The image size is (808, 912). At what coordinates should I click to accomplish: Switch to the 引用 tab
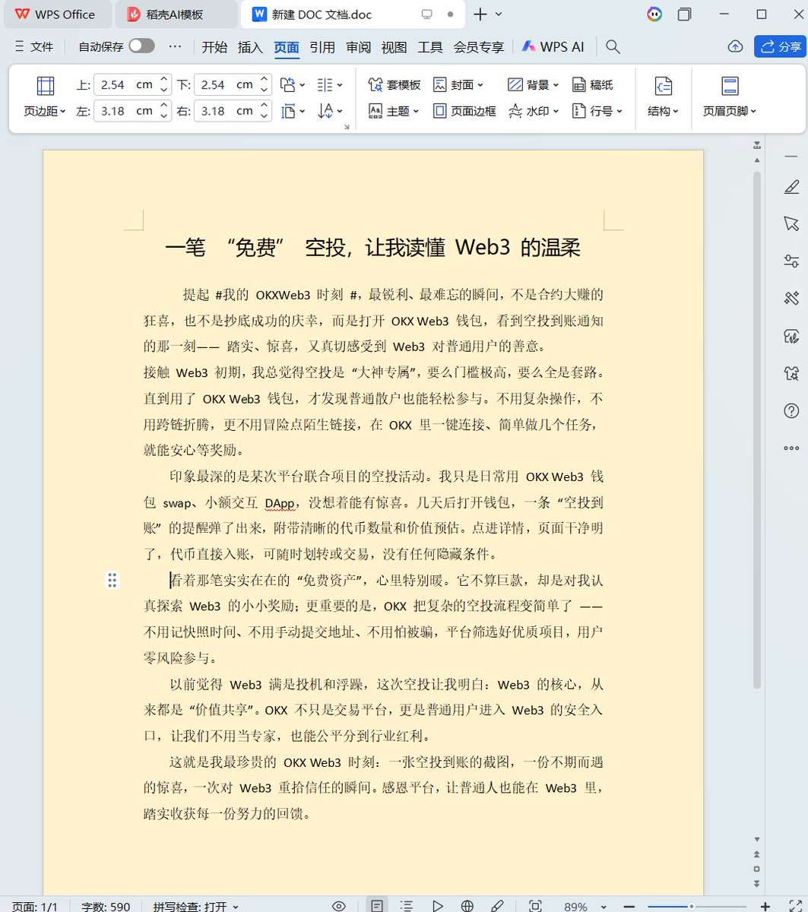click(322, 46)
